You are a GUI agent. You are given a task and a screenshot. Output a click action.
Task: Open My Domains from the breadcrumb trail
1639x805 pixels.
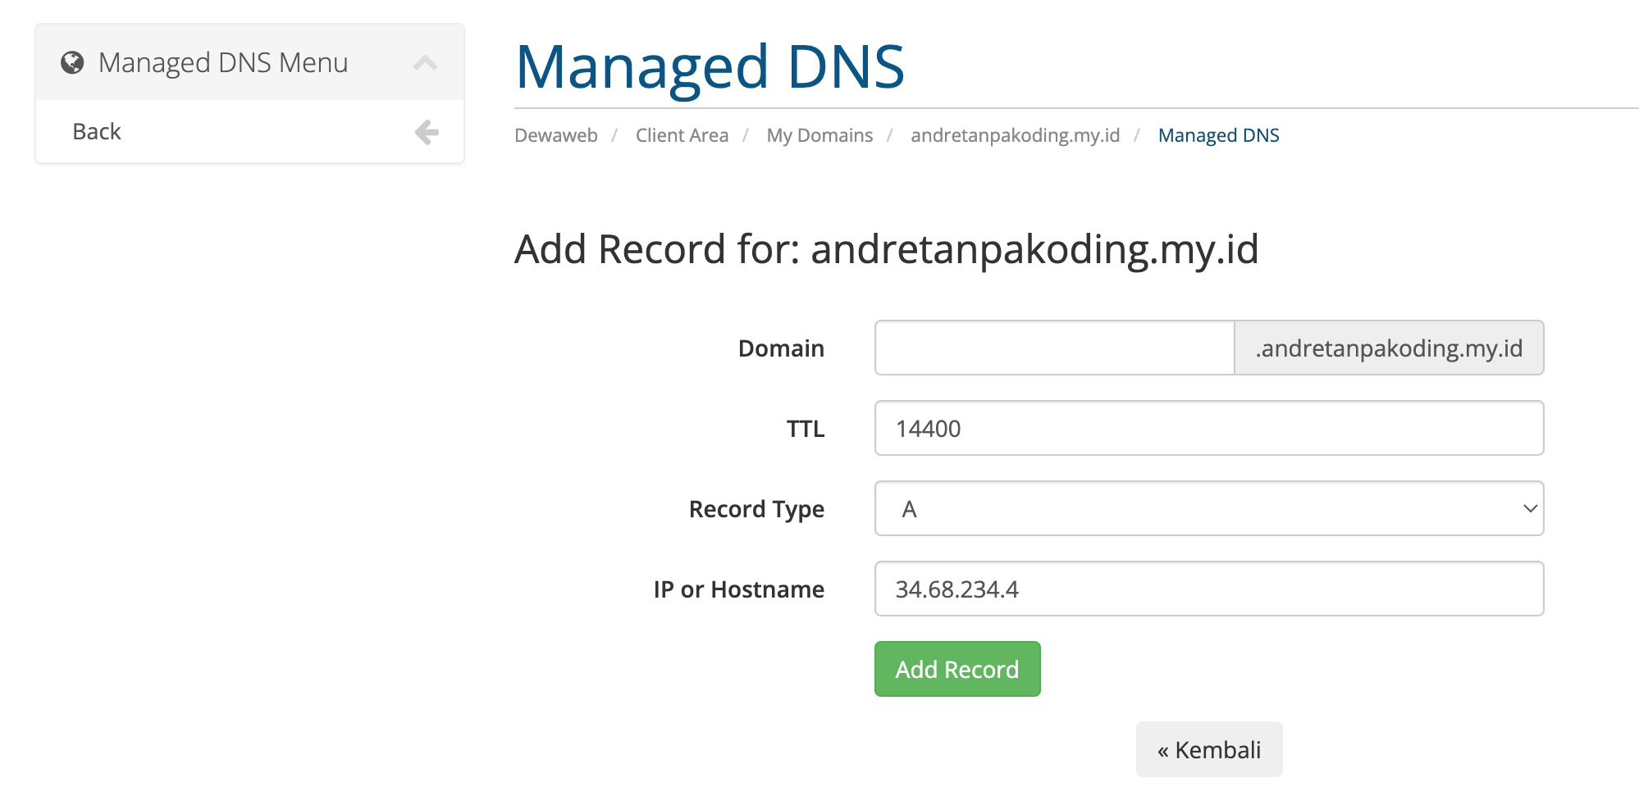click(819, 134)
